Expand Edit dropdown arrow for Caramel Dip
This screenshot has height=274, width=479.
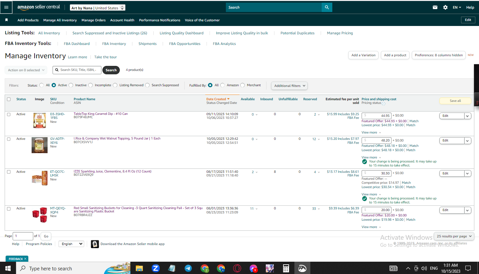pos(468,116)
